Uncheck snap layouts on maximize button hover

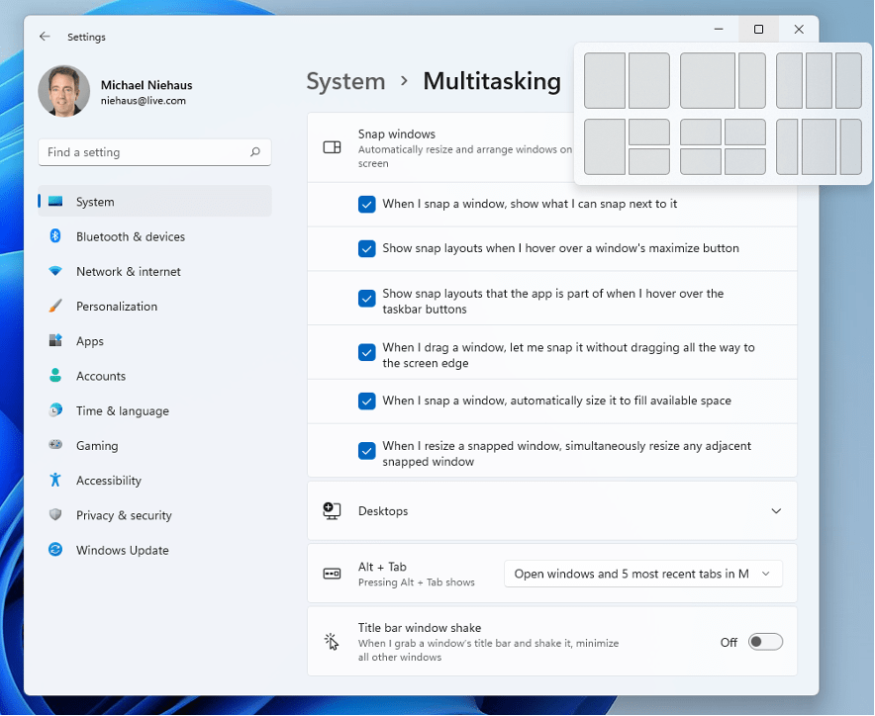(366, 248)
